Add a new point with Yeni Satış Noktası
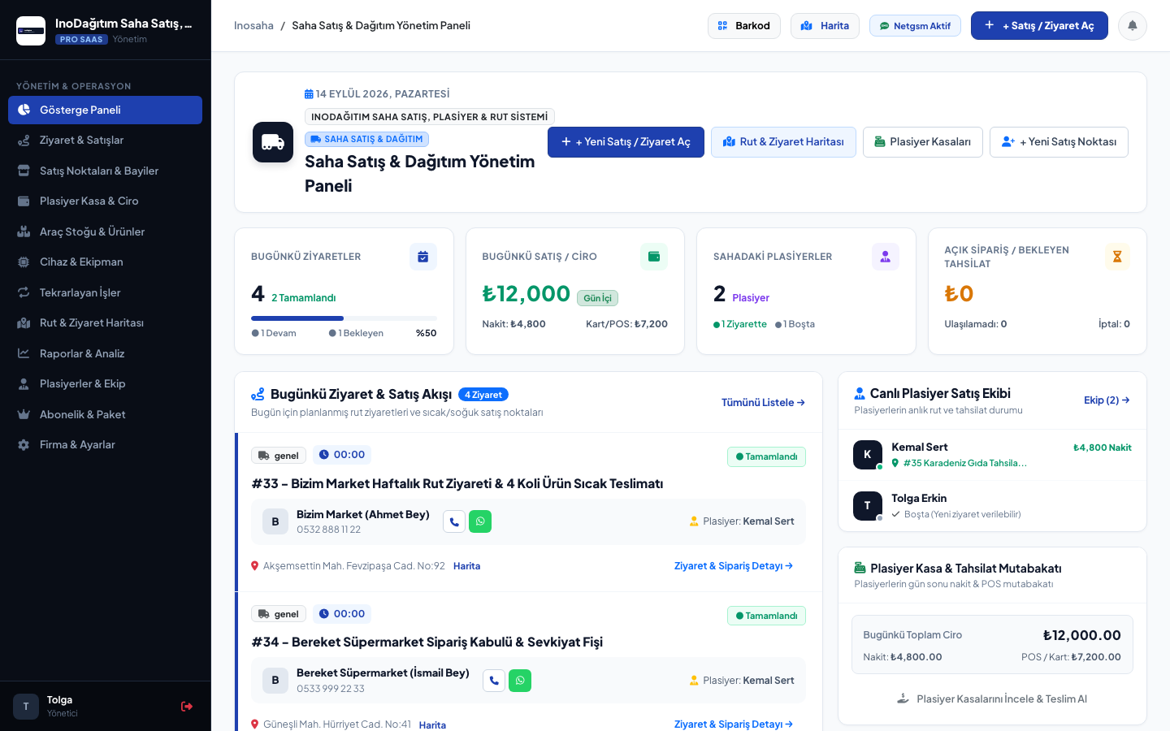This screenshot has width=1170, height=731. click(x=1059, y=142)
